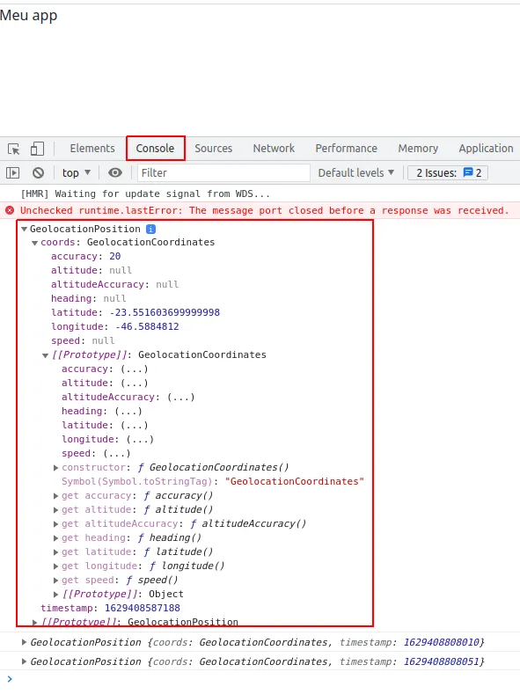Click the 2 Issues button
The width and height of the screenshot is (520, 694).
448,172
